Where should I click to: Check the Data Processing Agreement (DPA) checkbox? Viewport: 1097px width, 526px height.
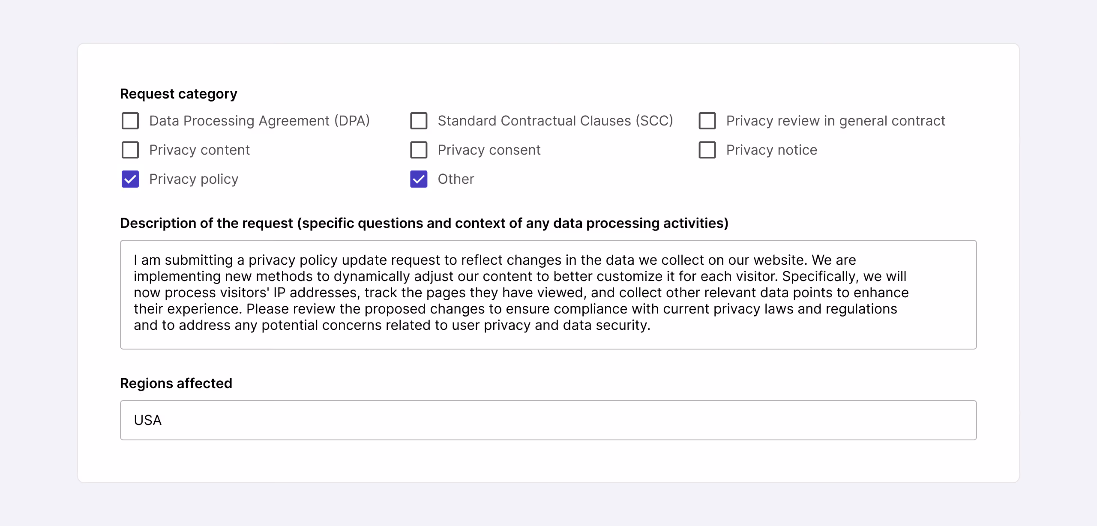coord(130,121)
